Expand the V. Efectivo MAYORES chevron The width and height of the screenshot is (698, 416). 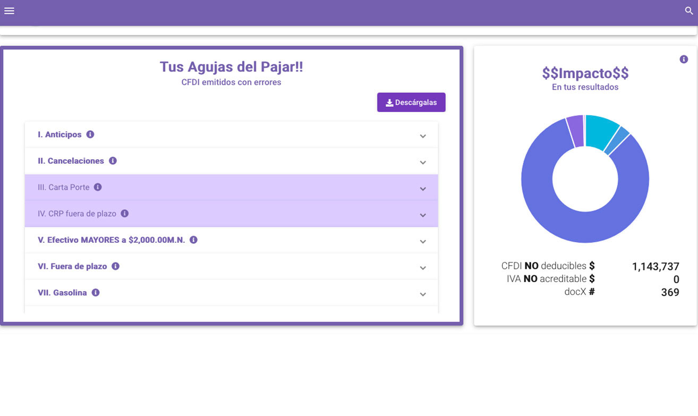click(423, 241)
